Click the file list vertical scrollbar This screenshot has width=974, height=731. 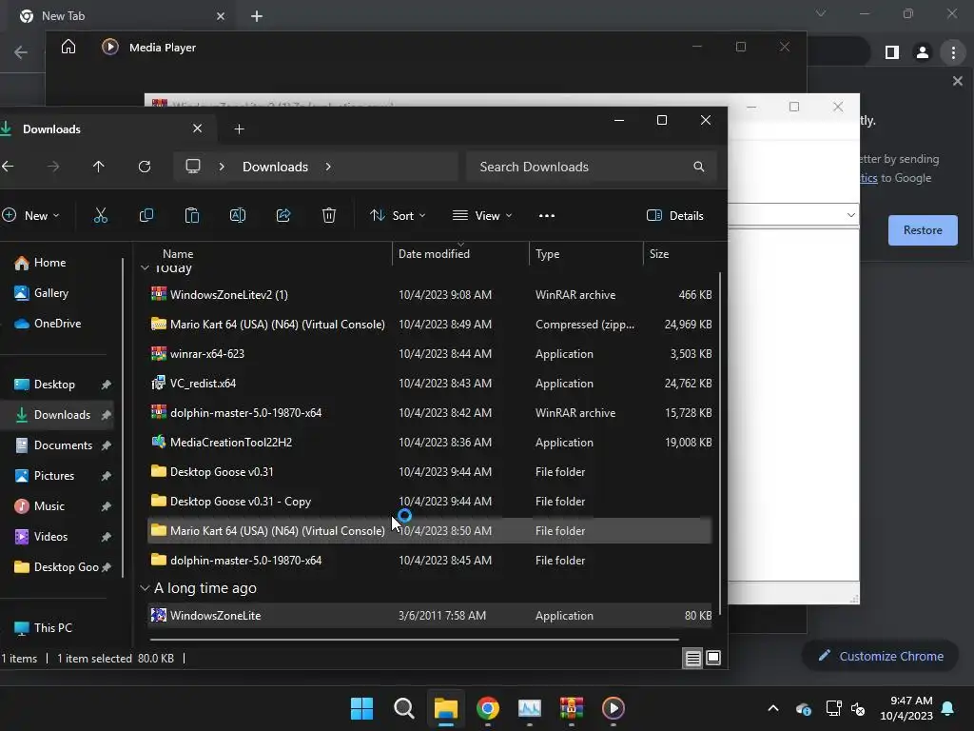point(721,442)
